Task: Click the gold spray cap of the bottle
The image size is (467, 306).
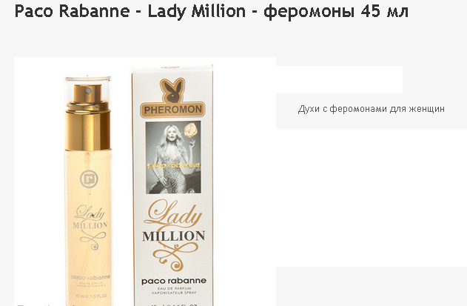Action: tap(88, 117)
